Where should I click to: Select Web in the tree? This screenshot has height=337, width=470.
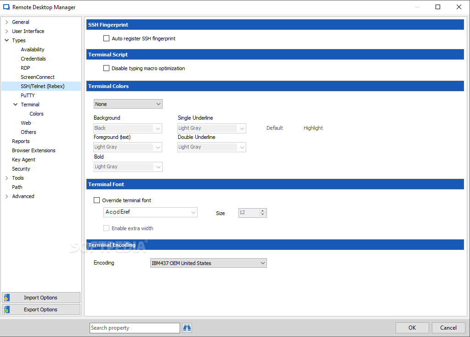[26, 123]
